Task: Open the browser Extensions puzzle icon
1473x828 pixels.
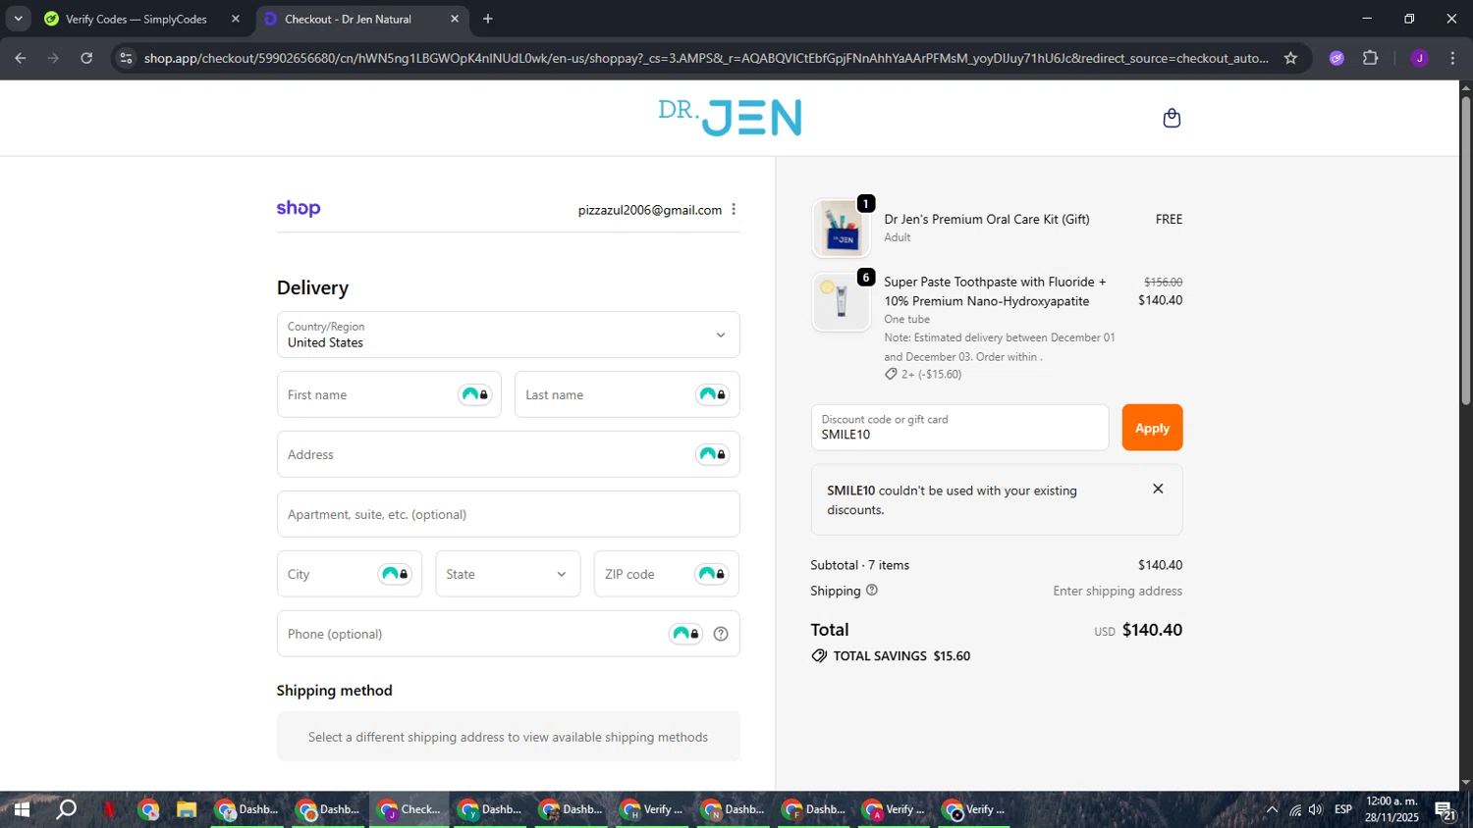Action: point(1371,58)
